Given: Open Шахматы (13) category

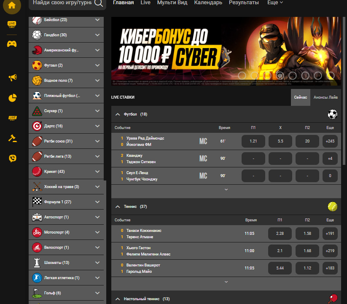Looking at the screenshot, I should [x=66, y=263].
